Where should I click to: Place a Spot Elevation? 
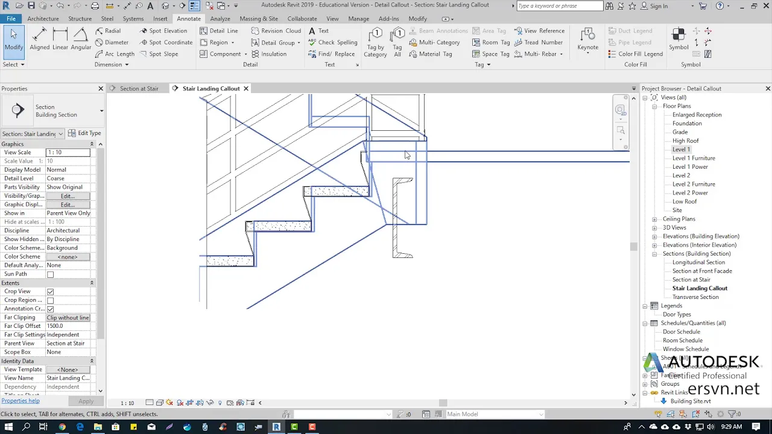point(163,31)
